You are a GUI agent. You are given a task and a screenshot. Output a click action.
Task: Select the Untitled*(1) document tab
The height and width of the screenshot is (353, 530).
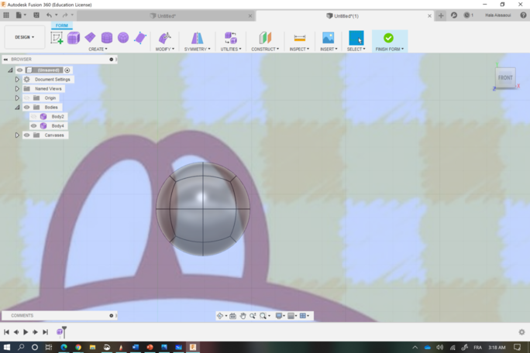click(345, 16)
